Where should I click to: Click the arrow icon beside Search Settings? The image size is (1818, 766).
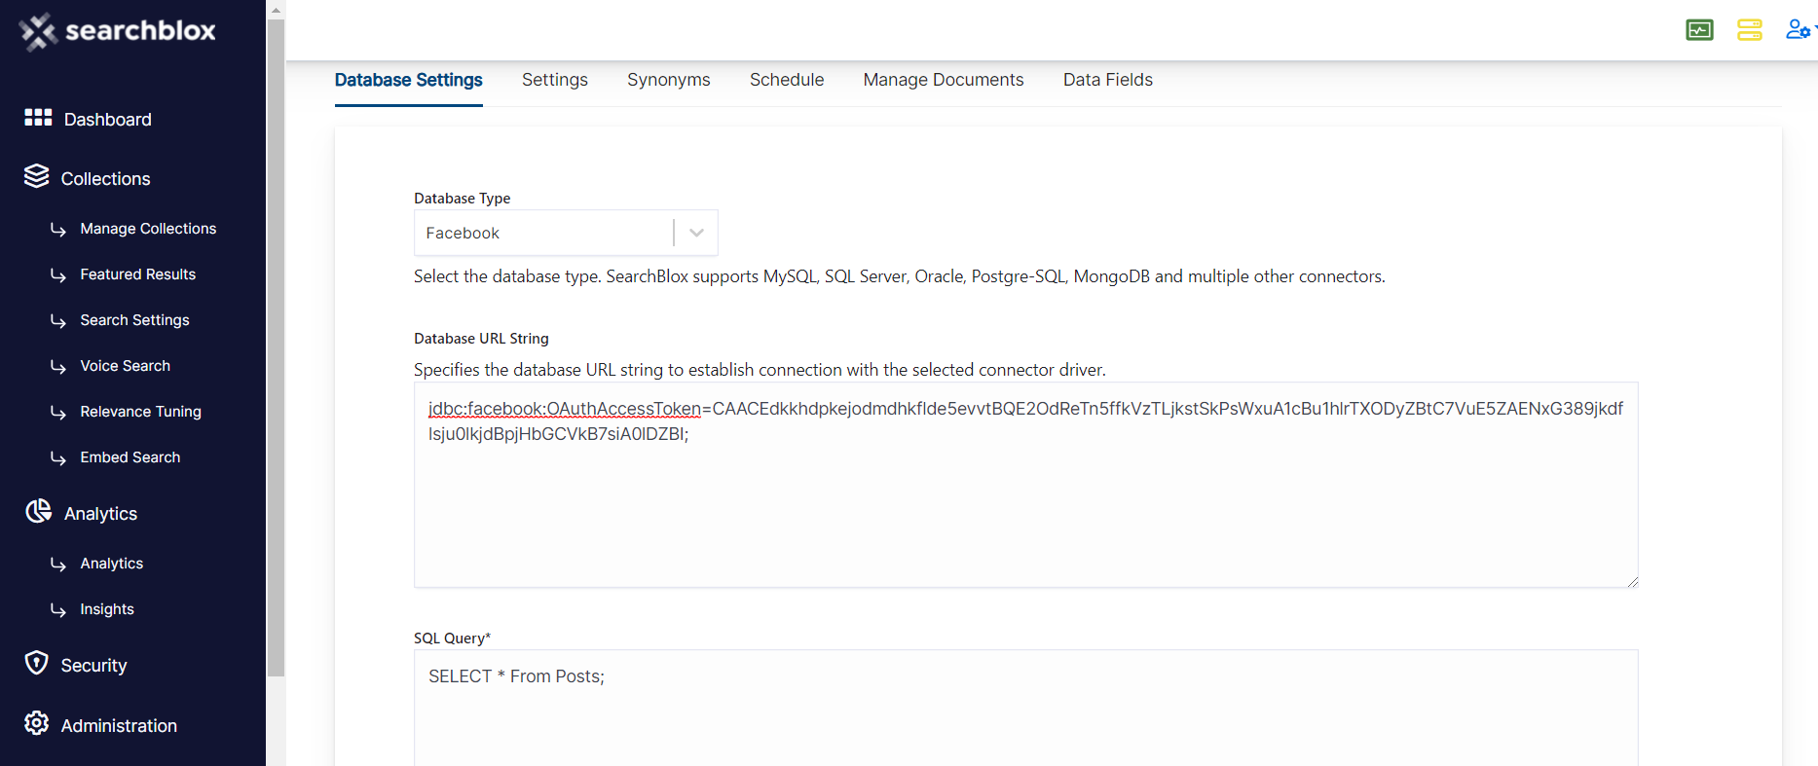(x=58, y=321)
